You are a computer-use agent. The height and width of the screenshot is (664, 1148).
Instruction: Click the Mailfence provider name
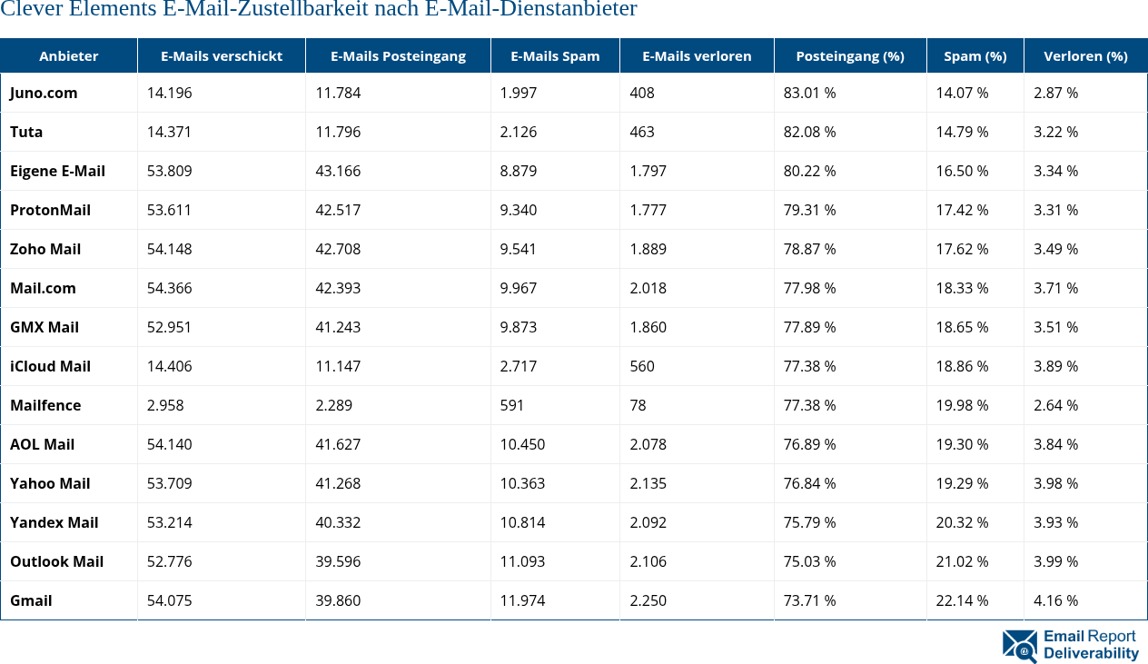45,405
